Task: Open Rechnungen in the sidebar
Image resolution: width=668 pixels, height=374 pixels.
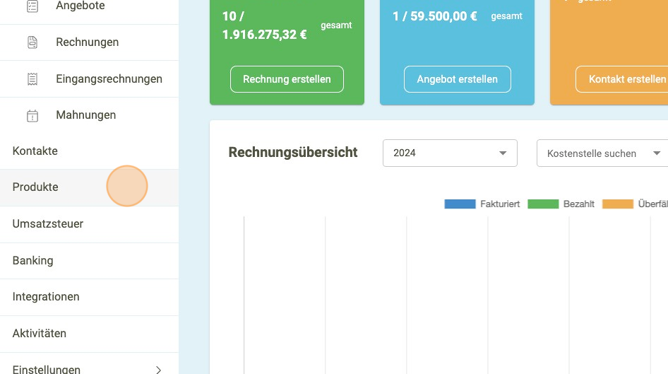Action: 88,42
